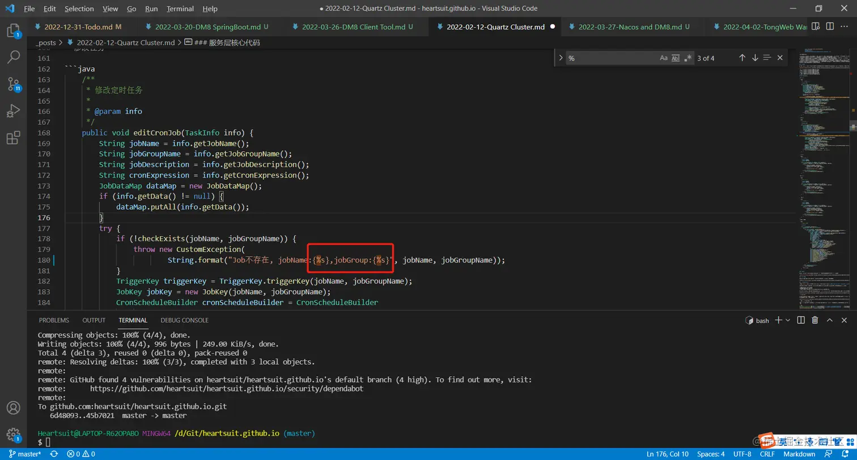This screenshot has height=460, width=857.
Task: Close the find widget
Action: click(780, 58)
